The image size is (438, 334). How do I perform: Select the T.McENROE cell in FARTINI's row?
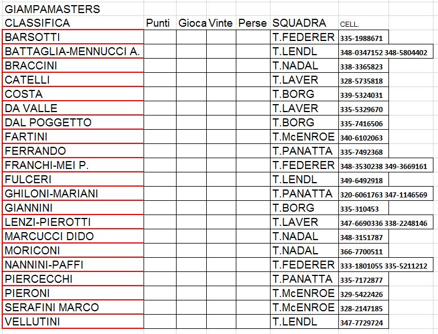[x=304, y=137]
